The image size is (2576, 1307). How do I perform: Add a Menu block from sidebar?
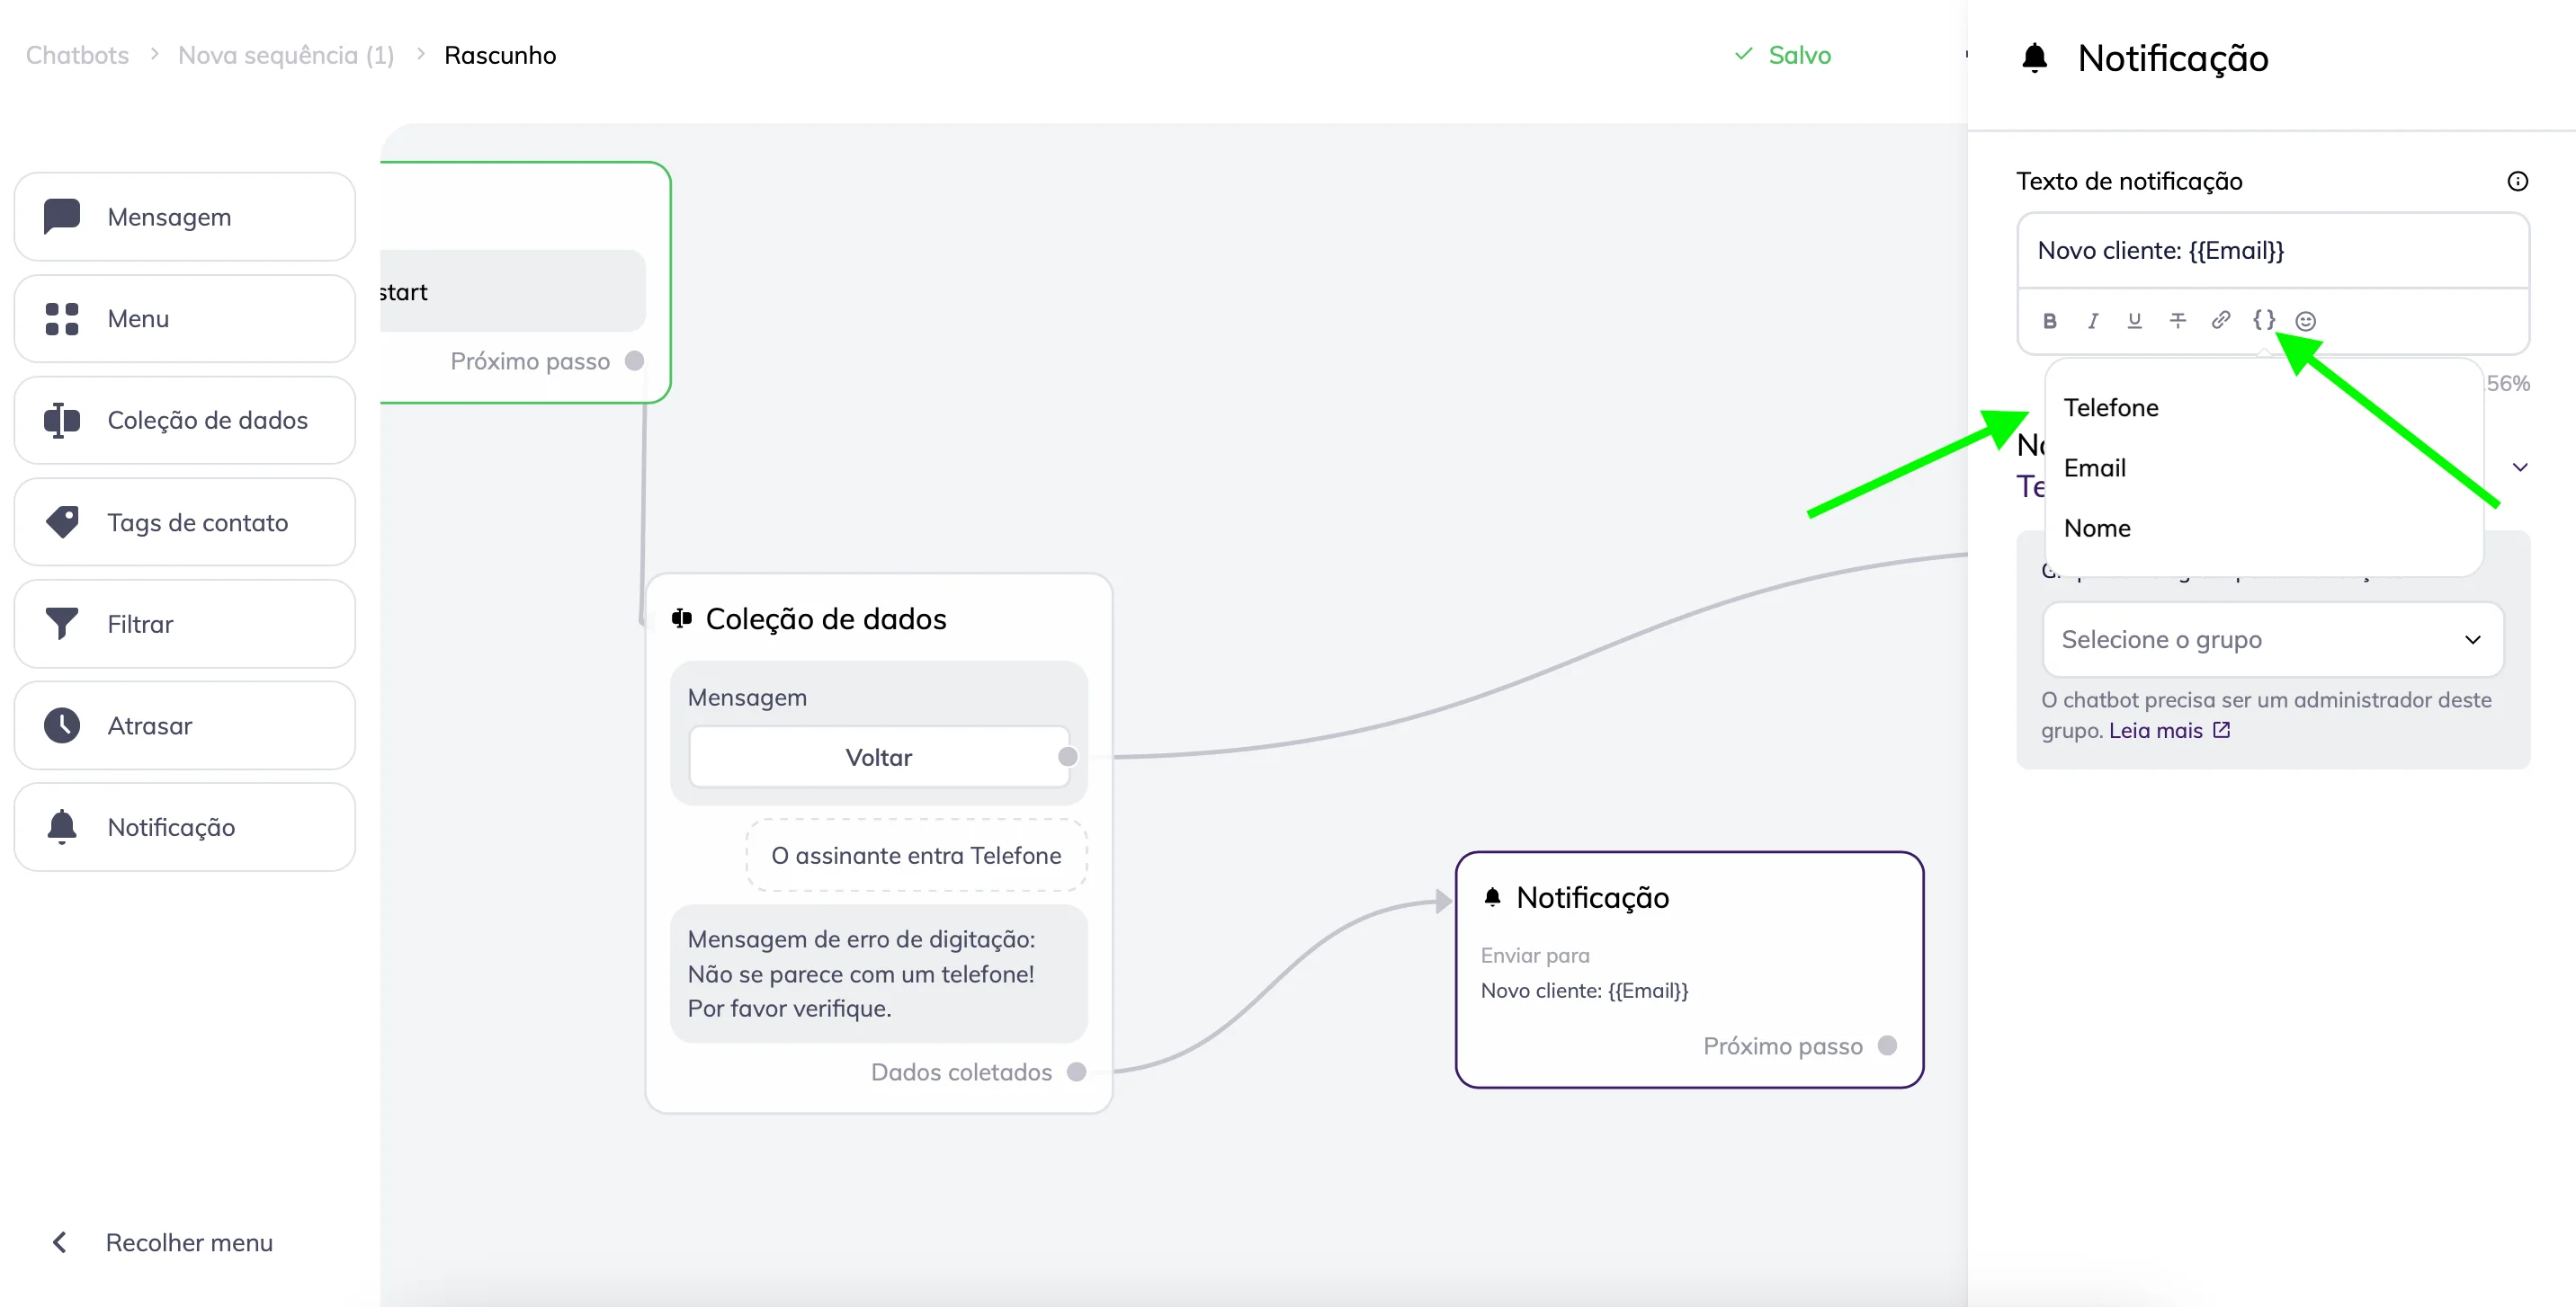(x=185, y=319)
